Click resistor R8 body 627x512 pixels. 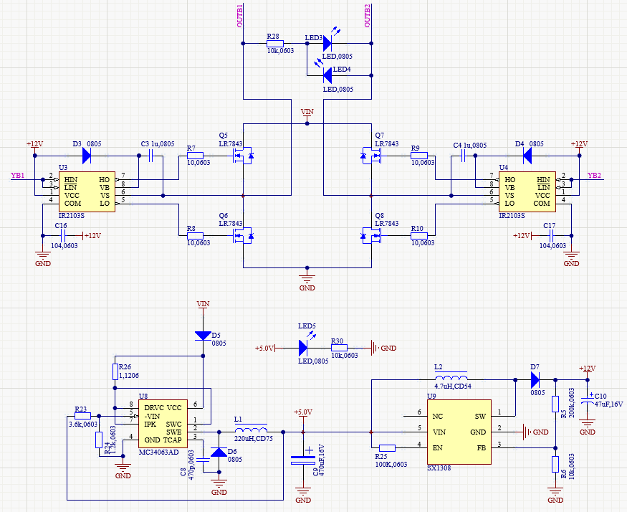coord(195,236)
